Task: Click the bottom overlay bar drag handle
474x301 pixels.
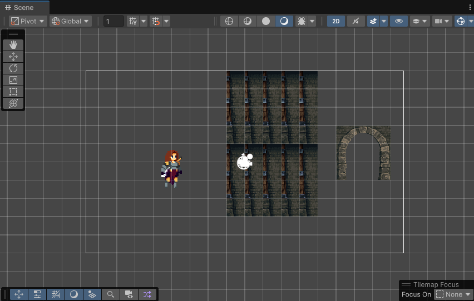Action: [5, 294]
